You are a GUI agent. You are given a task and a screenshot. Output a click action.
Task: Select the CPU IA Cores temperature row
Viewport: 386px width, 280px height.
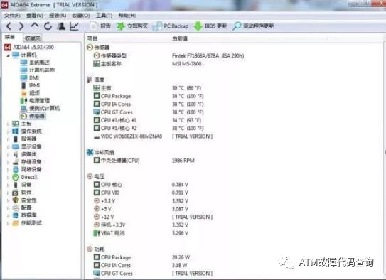[x=149, y=104]
